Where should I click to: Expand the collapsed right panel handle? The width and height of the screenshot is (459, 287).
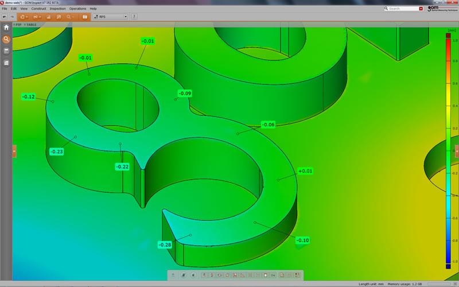[457, 150]
